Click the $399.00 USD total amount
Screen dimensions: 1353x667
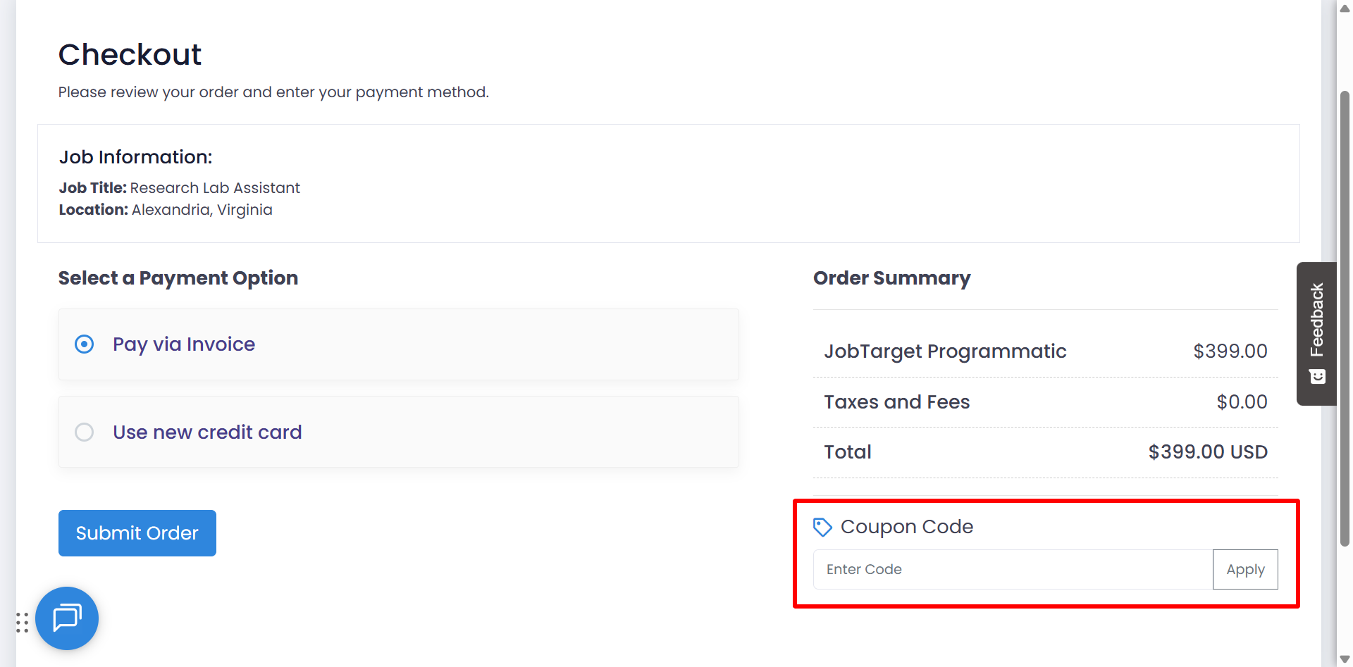(x=1207, y=452)
